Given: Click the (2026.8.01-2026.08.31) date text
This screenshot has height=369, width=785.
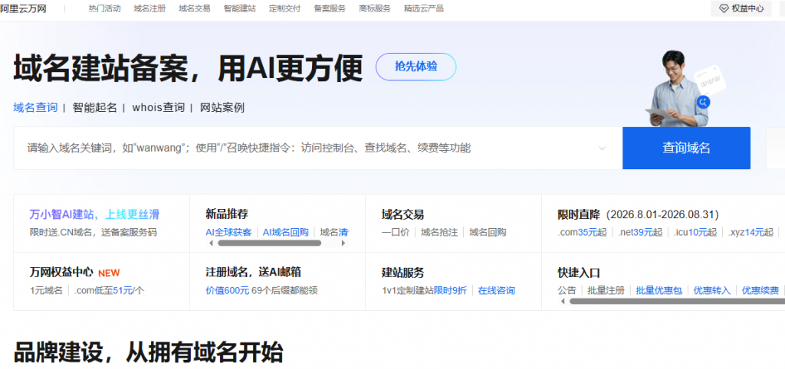Looking at the screenshot, I should point(662,214).
